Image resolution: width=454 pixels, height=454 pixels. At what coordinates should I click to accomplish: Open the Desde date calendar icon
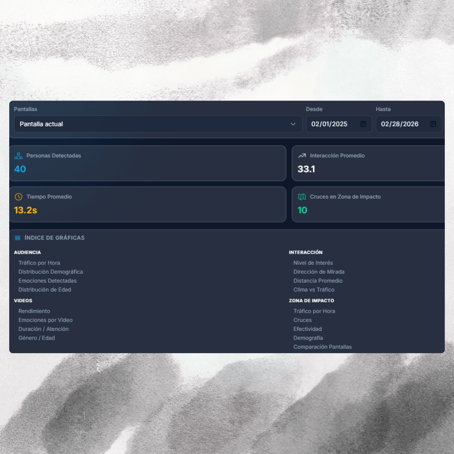tap(363, 124)
